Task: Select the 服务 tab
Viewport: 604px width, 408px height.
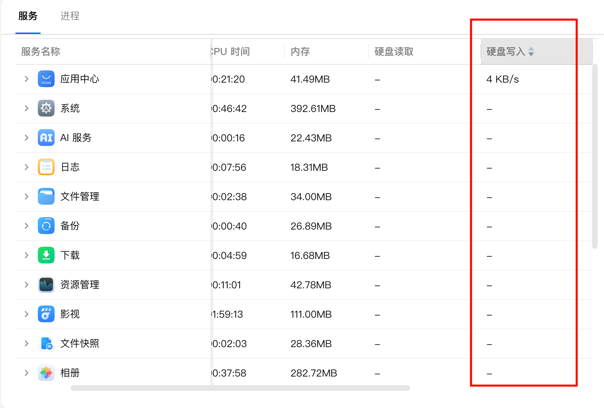Action: click(28, 16)
